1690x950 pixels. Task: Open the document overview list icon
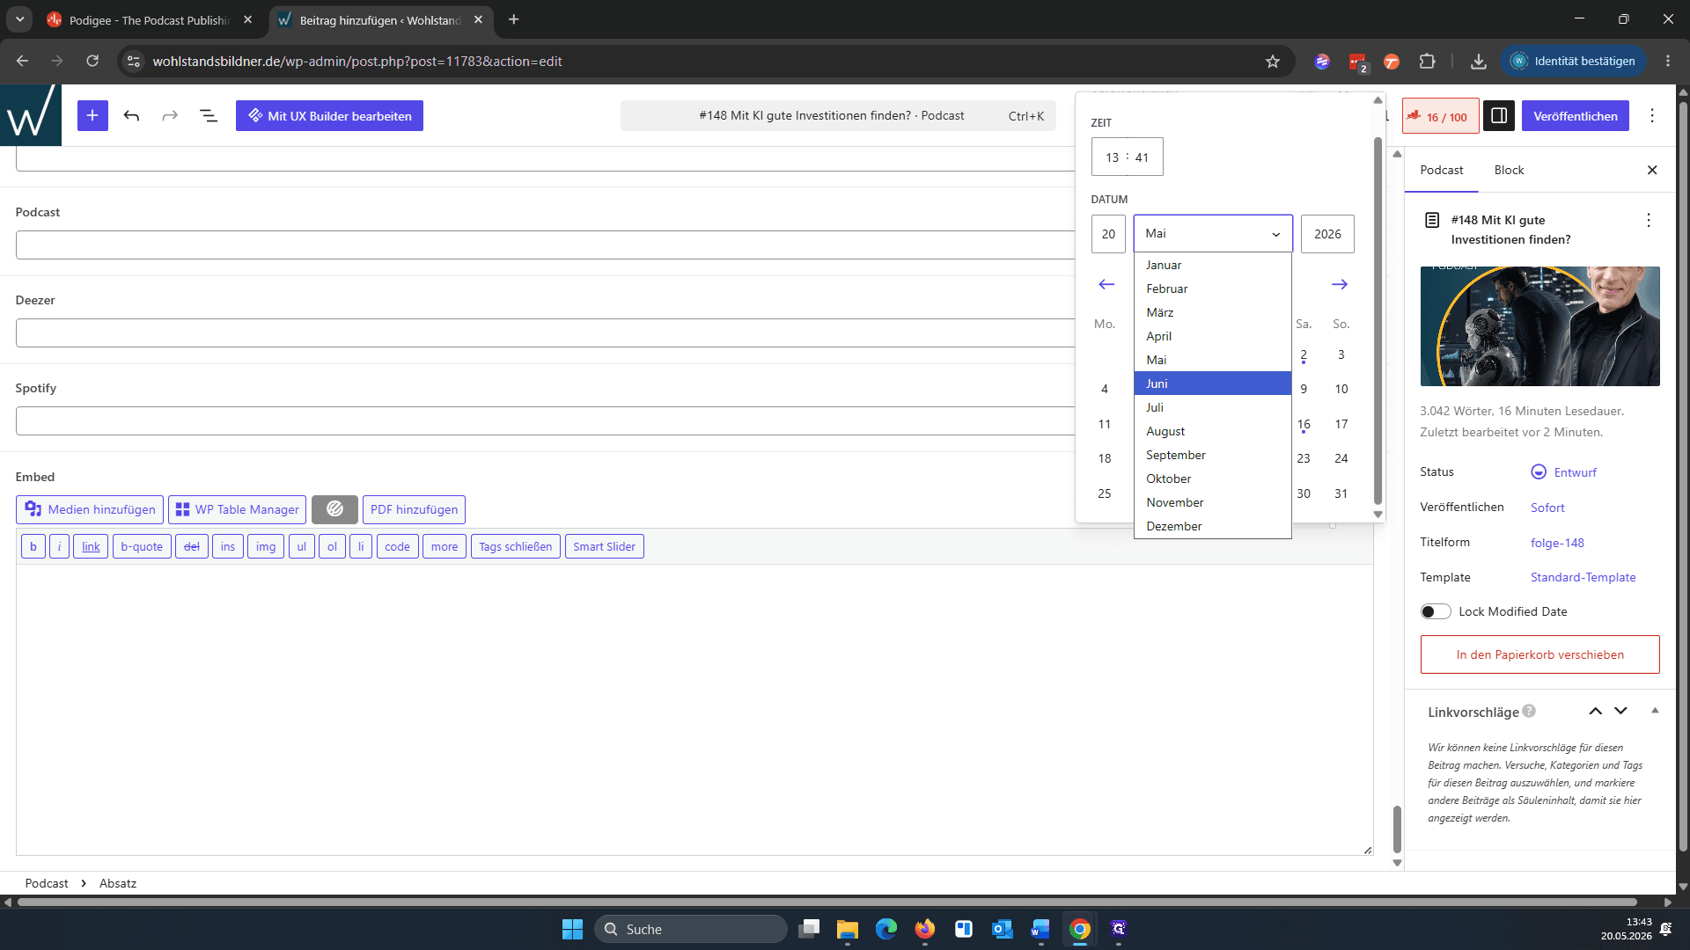click(209, 115)
